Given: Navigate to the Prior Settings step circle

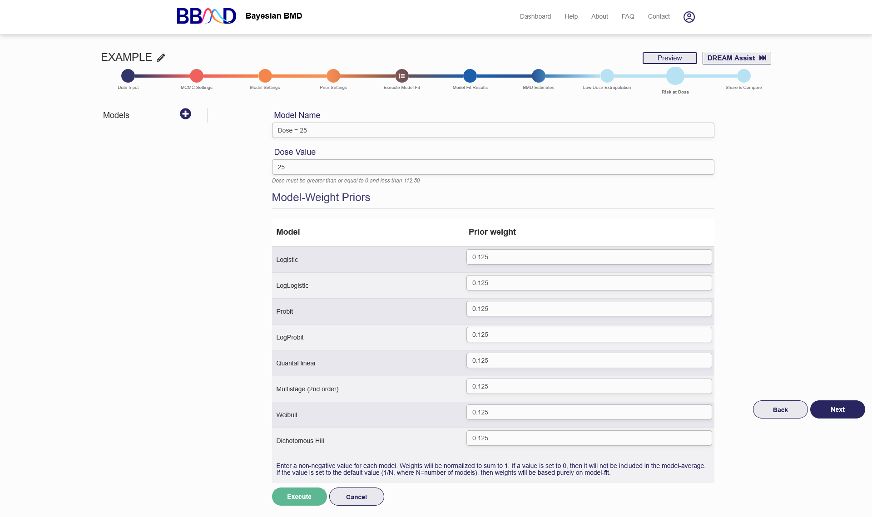Looking at the screenshot, I should pyautogui.click(x=333, y=76).
